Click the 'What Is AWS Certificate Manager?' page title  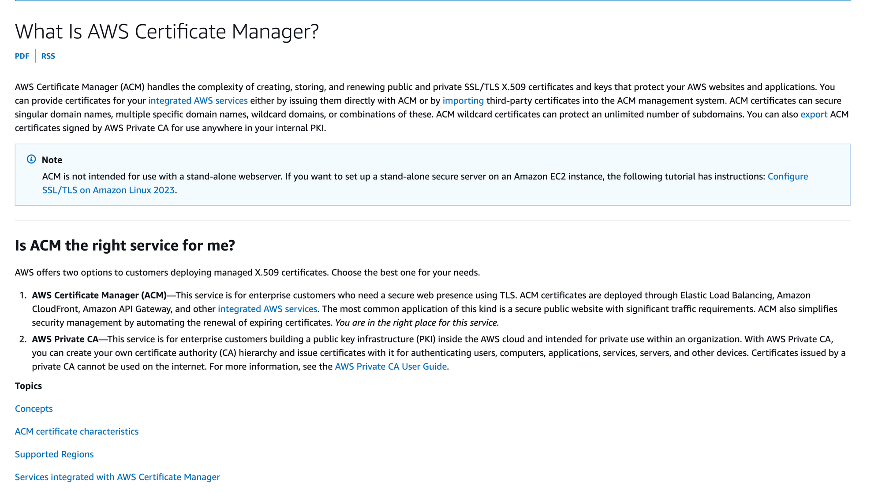pos(167,32)
